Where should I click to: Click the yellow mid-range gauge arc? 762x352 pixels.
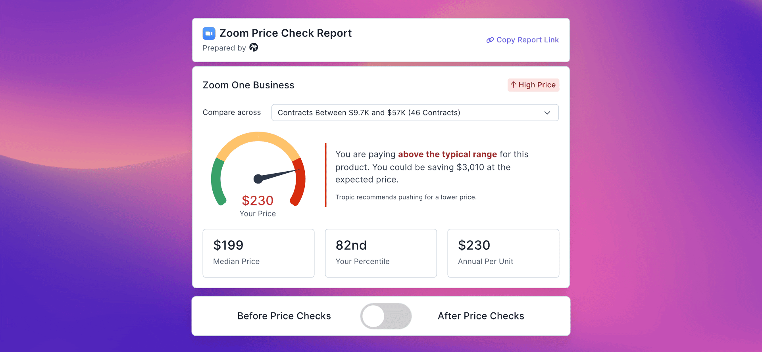pos(258,138)
